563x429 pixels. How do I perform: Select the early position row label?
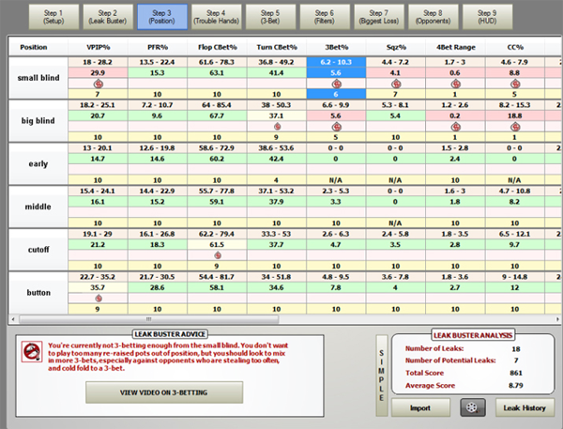38,164
